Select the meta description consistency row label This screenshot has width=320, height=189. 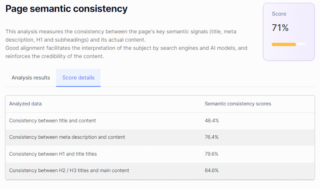coord(67,137)
